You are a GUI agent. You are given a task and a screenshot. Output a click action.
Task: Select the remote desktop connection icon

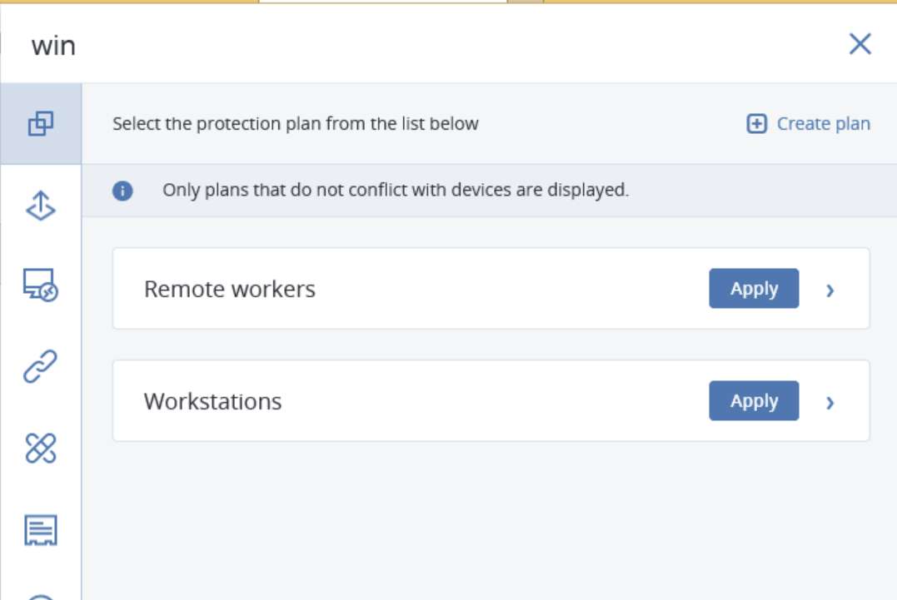(40, 285)
